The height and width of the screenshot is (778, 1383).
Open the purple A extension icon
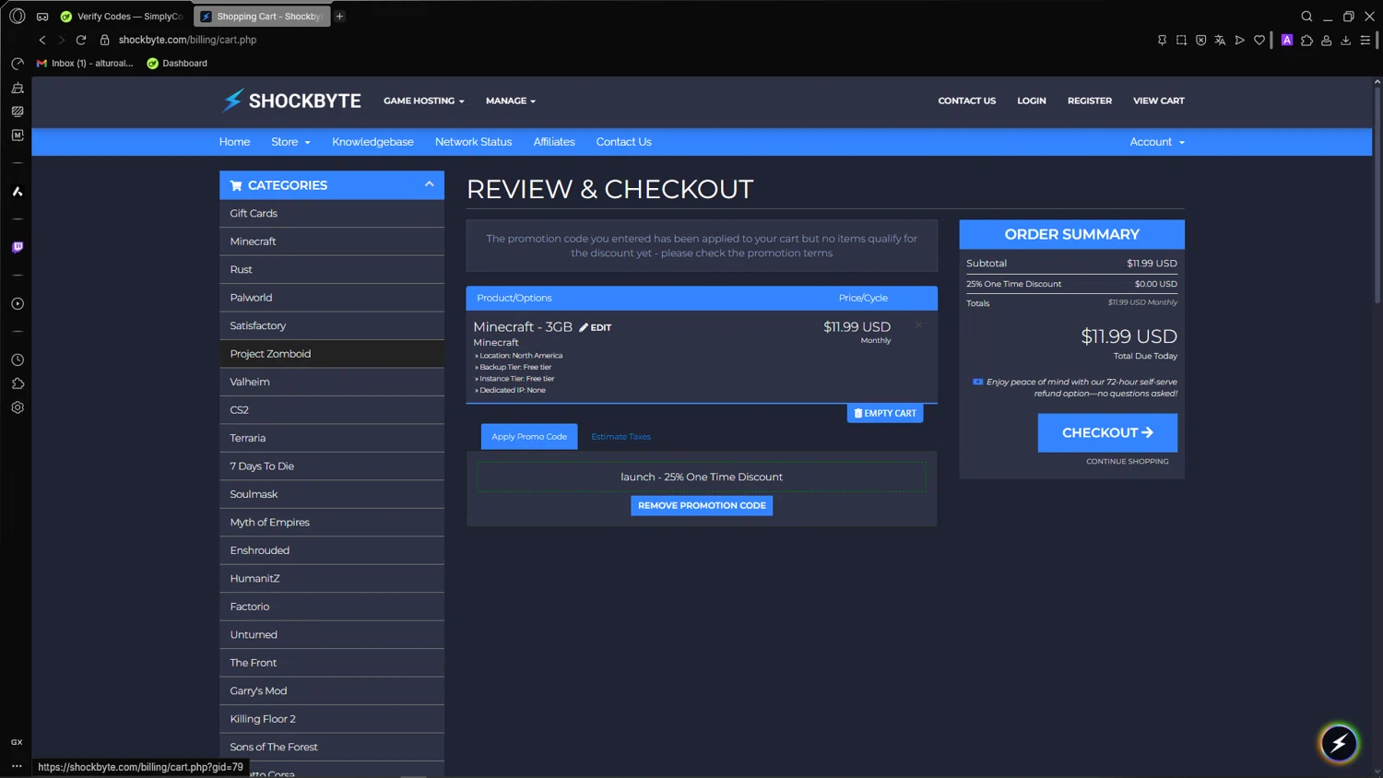[1287, 40]
